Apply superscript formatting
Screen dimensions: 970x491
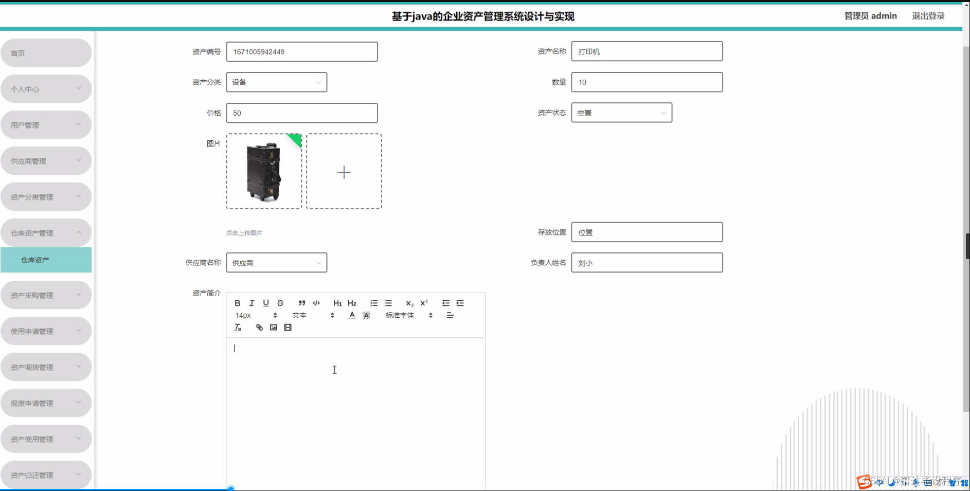coord(424,303)
